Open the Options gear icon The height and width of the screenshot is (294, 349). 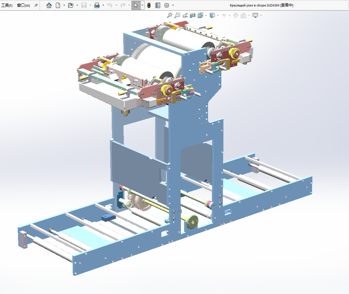point(166,5)
